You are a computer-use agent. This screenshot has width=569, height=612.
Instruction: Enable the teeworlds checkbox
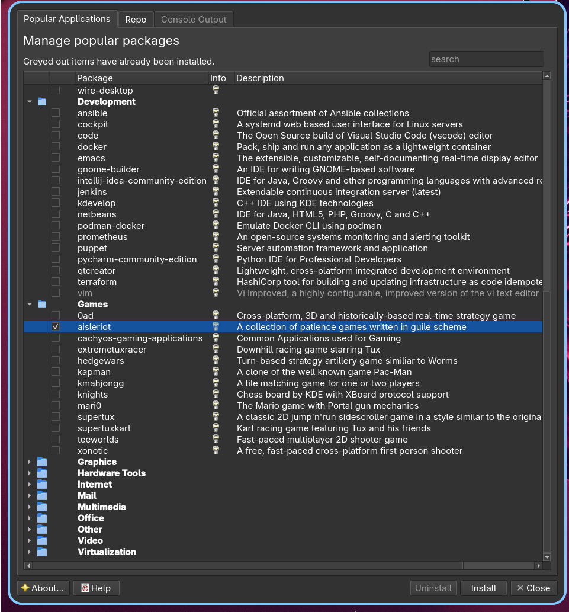pos(56,439)
